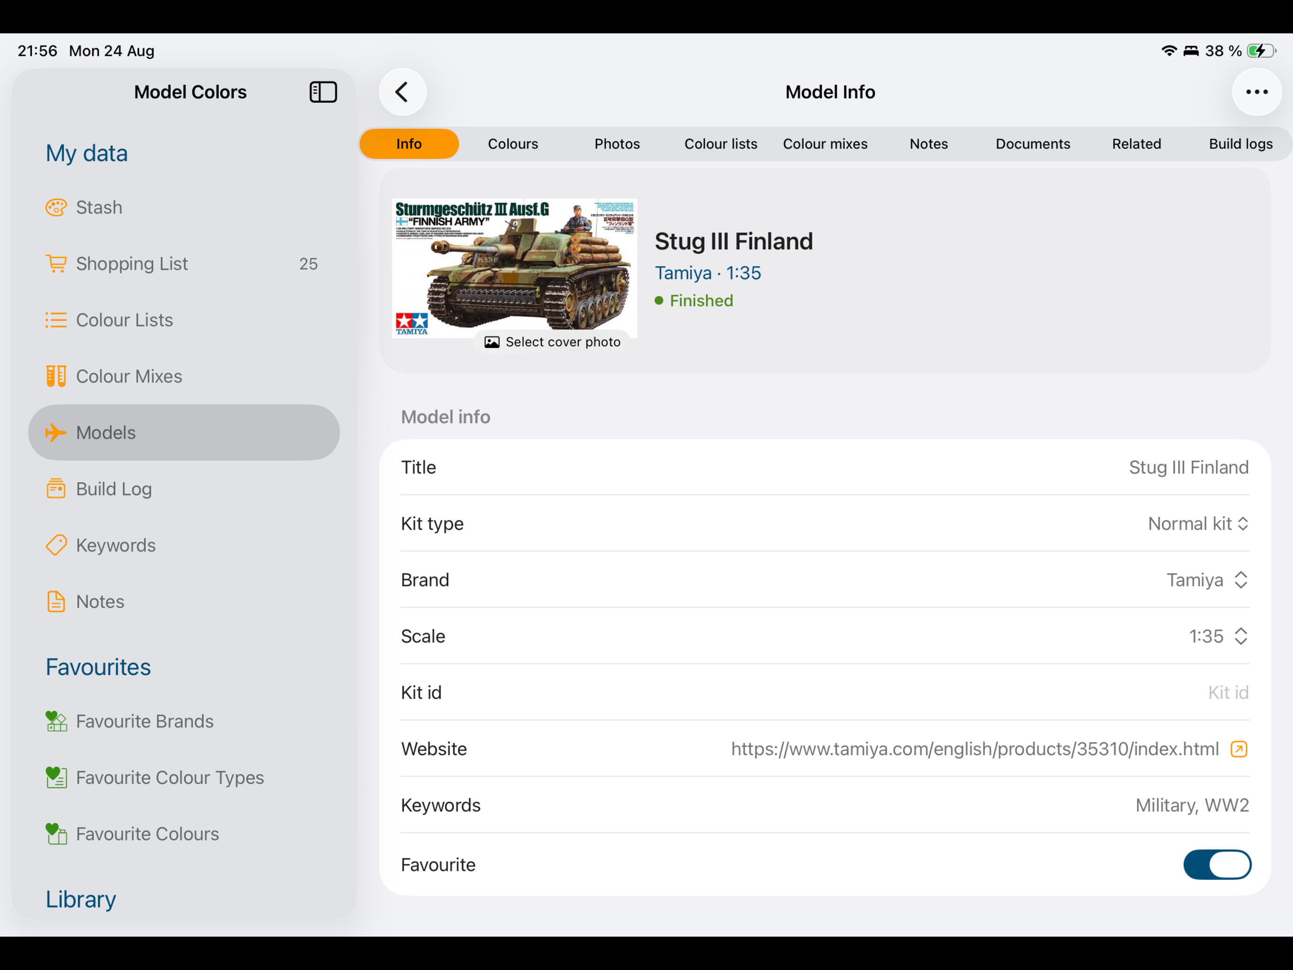Click the Colour Mixes test tubes icon

click(56, 376)
